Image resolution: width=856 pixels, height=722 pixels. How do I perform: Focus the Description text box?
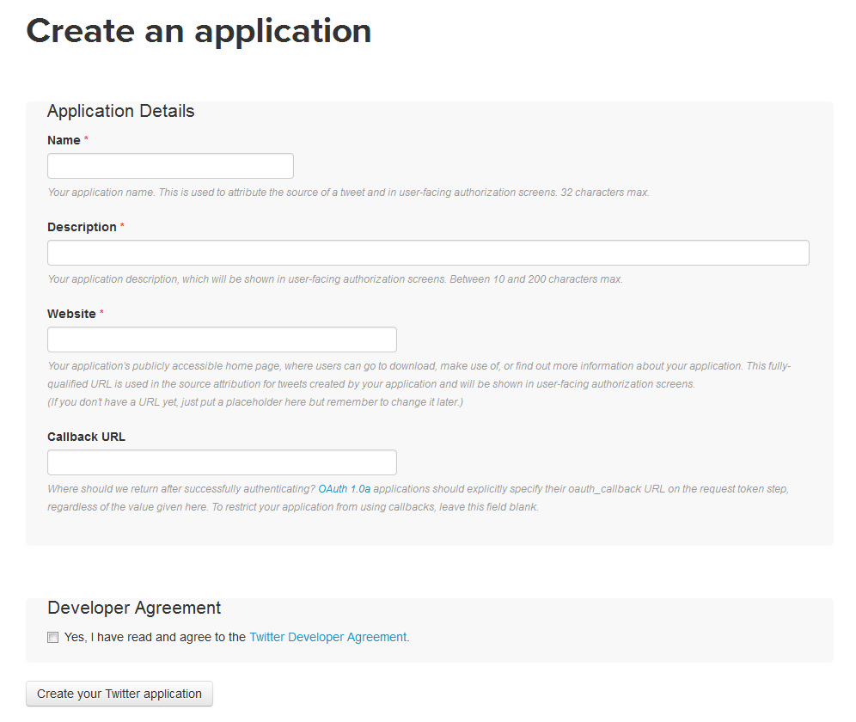428,253
